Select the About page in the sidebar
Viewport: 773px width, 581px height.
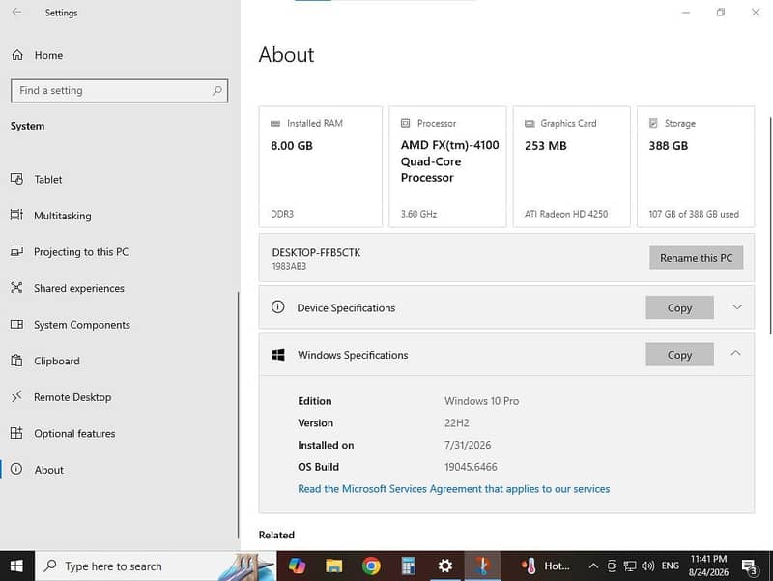49,470
